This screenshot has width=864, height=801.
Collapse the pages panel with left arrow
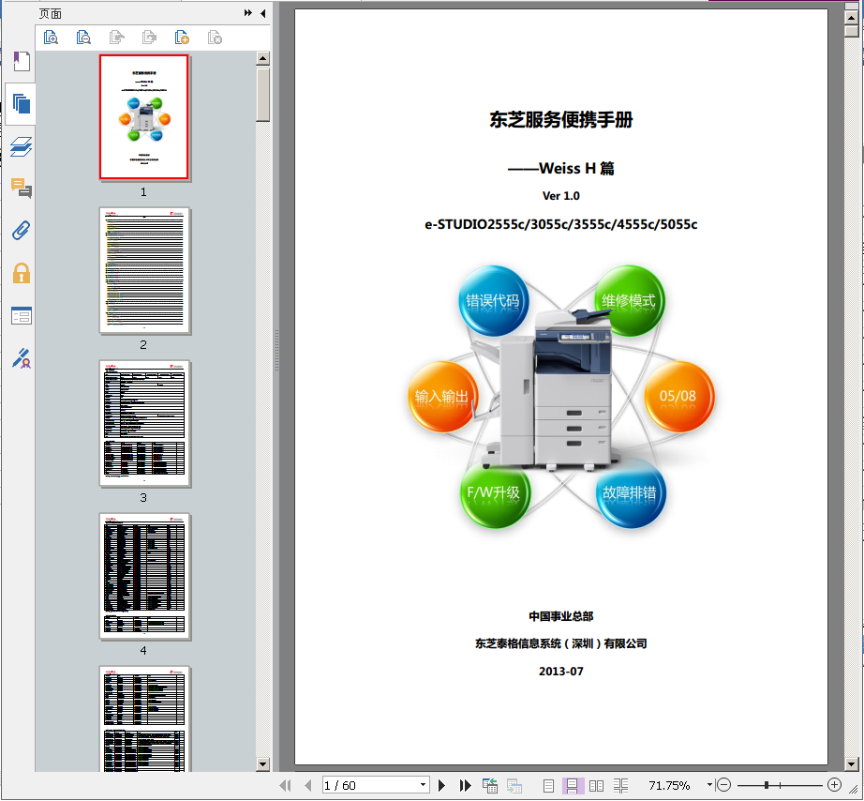pos(262,13)
